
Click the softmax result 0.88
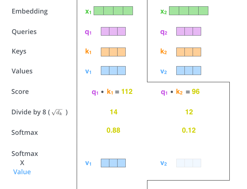(113, 130)
